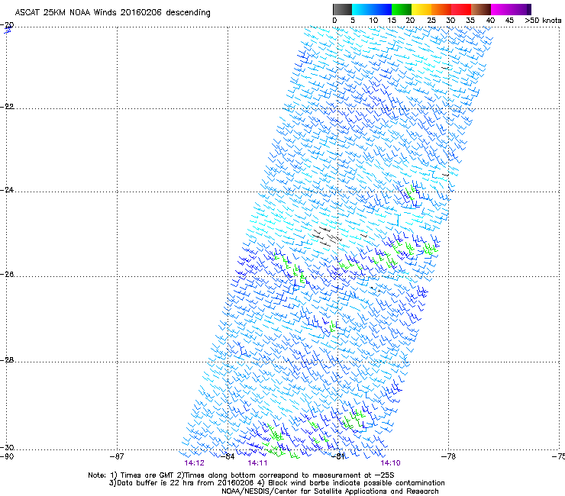Pick the dark blue segment of the color bar
Screen dimensions: 565x496
pyautogui.click(x=382, y=9)
